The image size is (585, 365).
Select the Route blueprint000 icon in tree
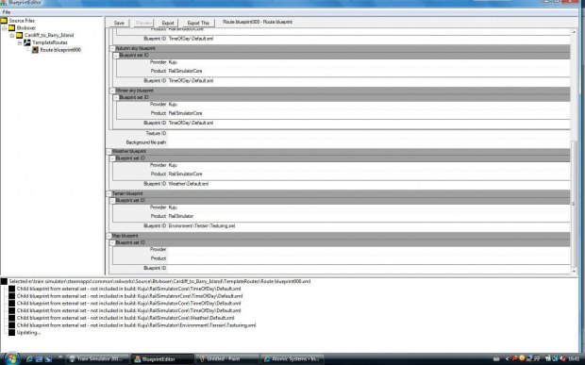coord(35,50)
